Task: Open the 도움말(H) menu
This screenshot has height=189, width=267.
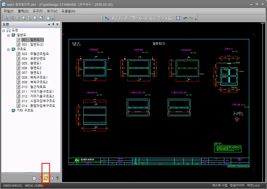Action: click(68, 11)
